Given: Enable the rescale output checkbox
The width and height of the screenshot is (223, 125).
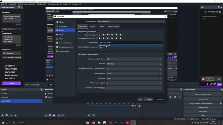Looking at the screenshot, I should (97, 47).
